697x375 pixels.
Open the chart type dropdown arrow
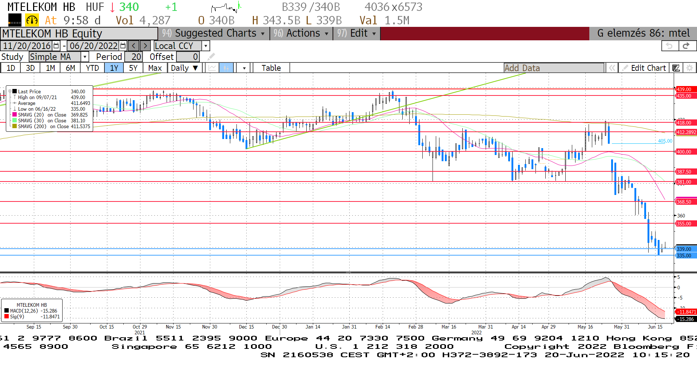point(244,68)
